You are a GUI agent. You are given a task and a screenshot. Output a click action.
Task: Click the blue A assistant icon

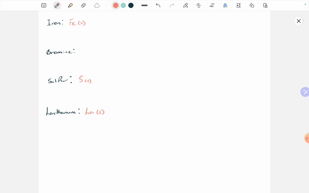pos(225,5)
